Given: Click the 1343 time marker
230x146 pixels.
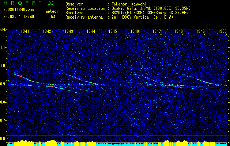Looking at the screenshot, I should click(x=69, y=31).
